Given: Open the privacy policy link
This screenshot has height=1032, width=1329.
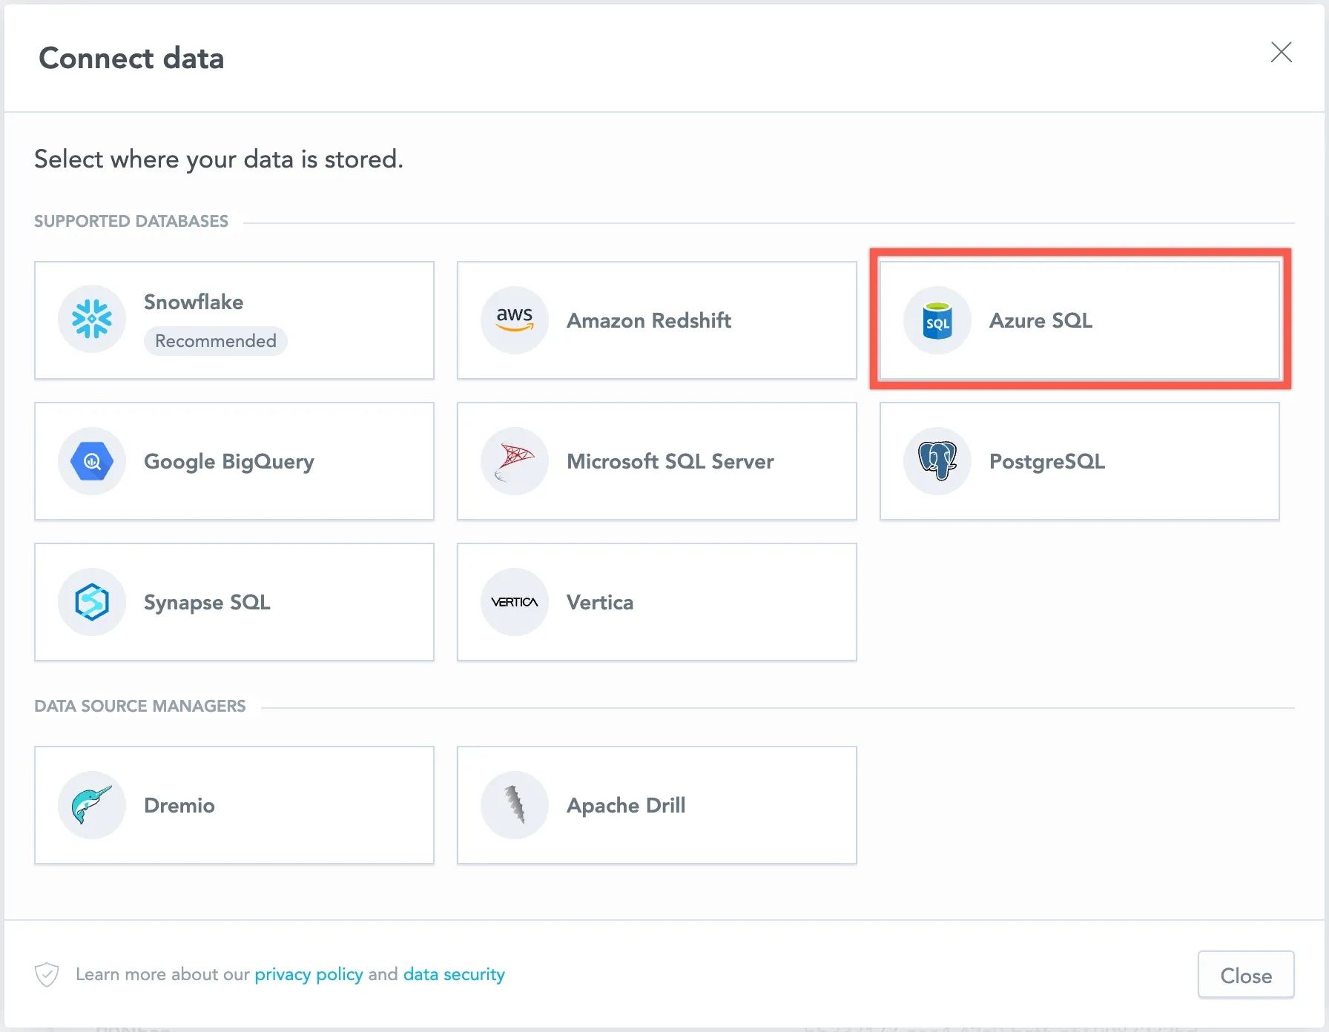Looking at the screenshot, I should [x=309, y=973].
